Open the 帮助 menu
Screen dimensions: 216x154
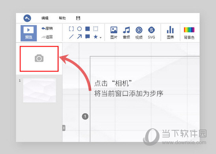[x=62, y=18]
